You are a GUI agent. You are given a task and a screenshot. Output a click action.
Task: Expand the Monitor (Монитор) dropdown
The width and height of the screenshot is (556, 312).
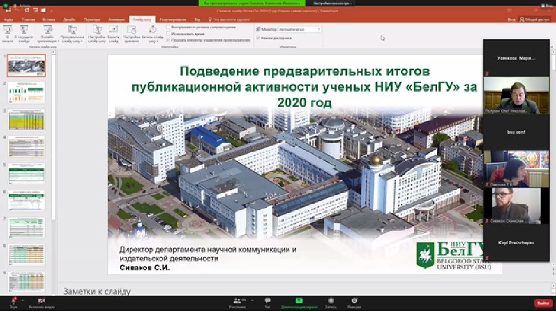[318, 29]
